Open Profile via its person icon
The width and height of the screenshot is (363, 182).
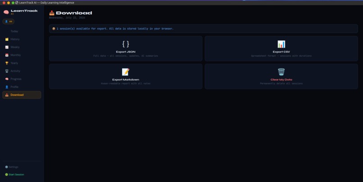click(x=7, y=87)
